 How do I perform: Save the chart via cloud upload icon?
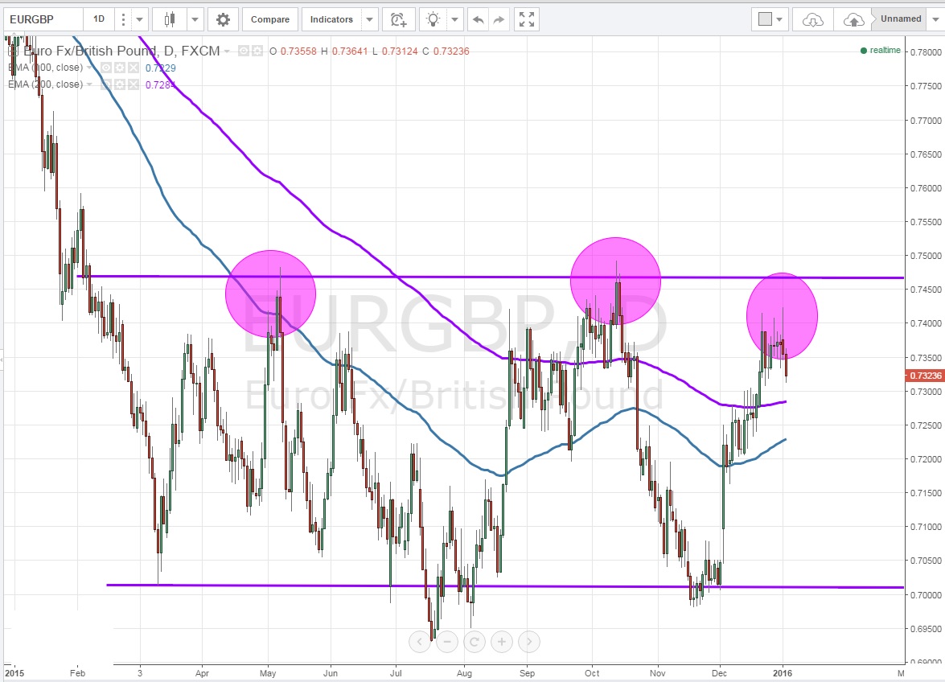853,19
